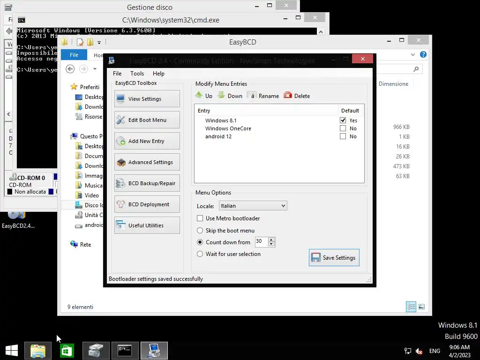Set Windows OneCore as default entry

click(x=343, y=128)
